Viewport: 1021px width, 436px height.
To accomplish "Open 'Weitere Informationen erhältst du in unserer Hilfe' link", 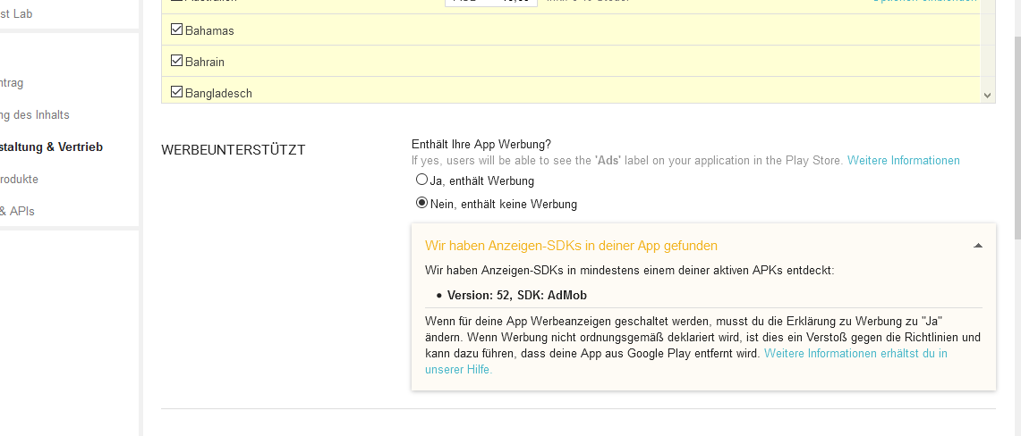I will point(855,354).
